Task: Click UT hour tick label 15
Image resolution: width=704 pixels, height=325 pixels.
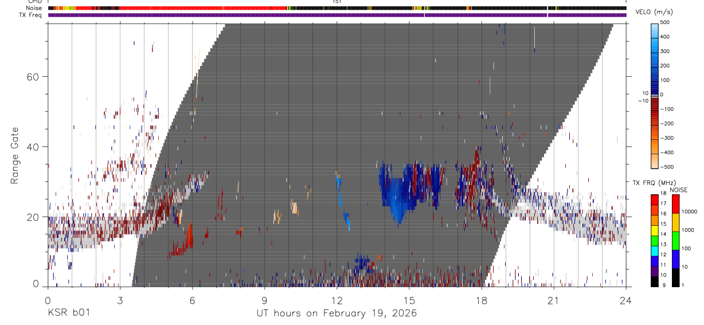Action: [x=409, y=300]
